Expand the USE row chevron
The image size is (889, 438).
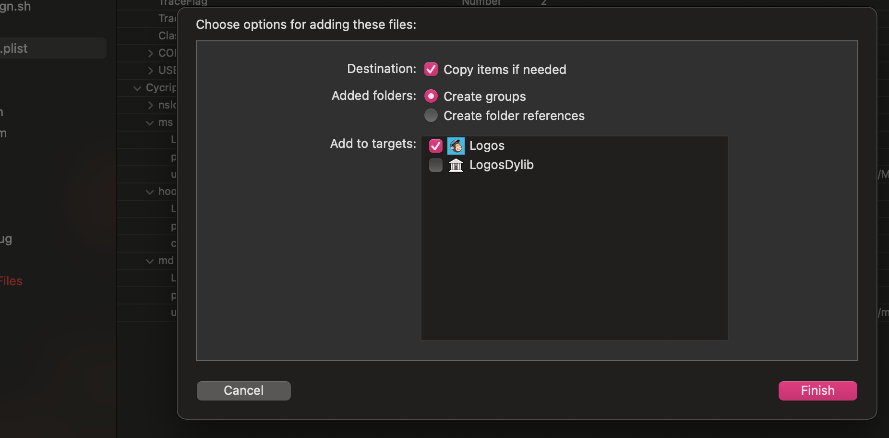coord(150,71)
